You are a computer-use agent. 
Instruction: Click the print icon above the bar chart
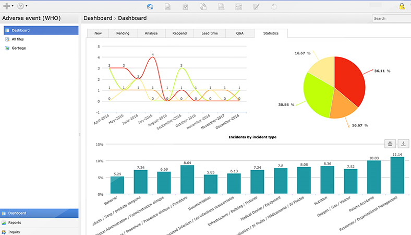point(390,144)
